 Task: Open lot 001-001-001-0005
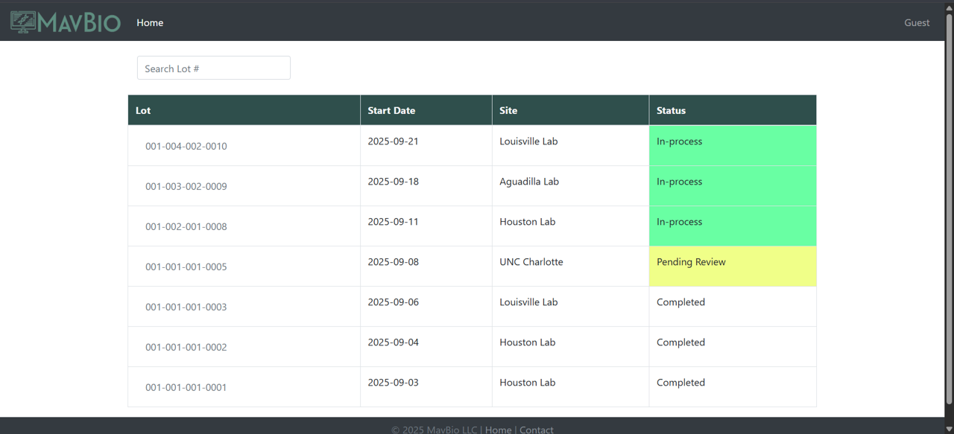186,267
